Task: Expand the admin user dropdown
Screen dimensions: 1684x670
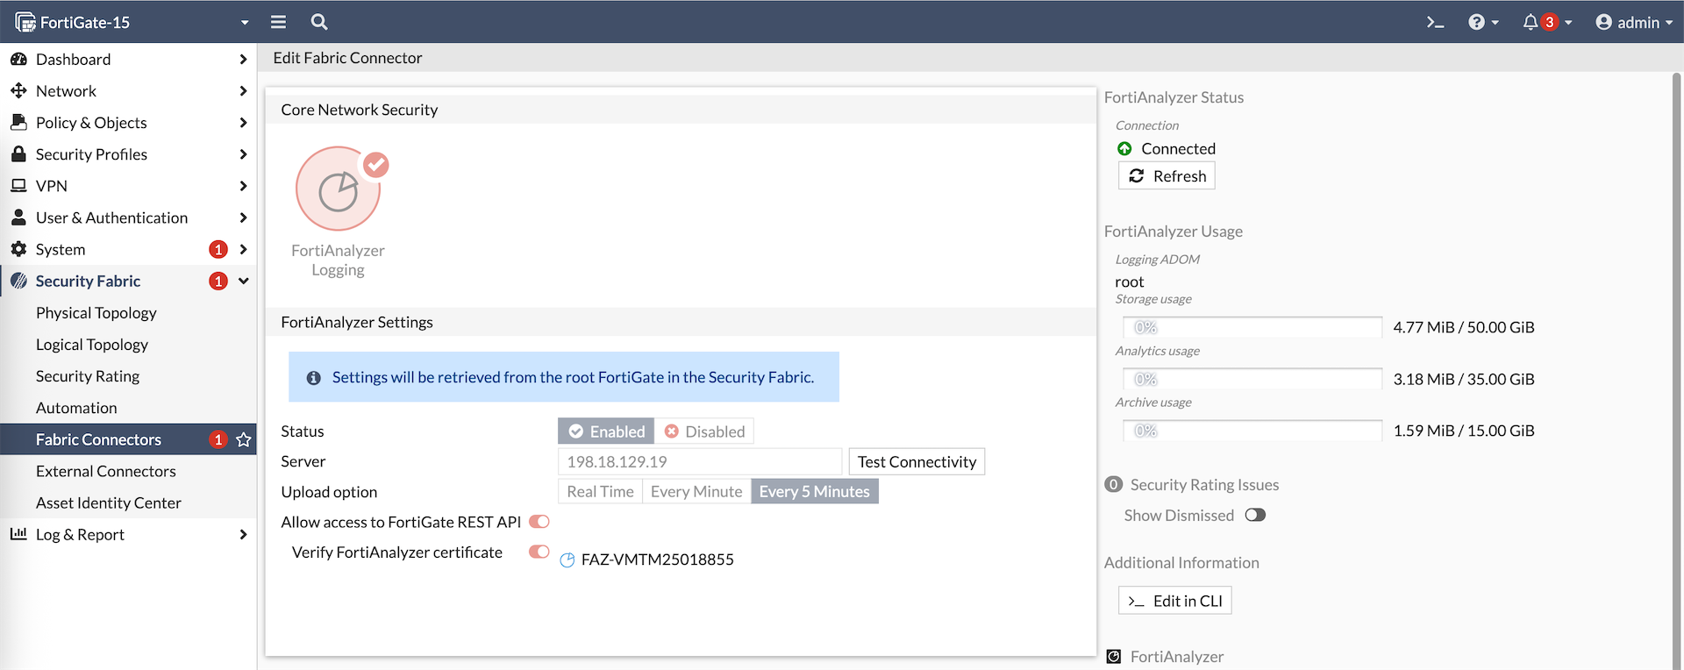Action: (x=1634, y=22)
